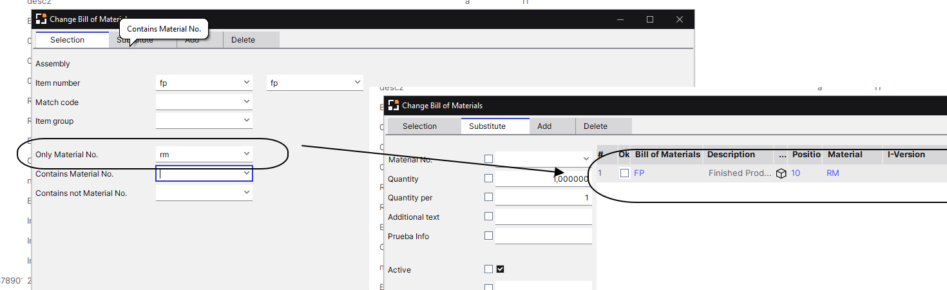Uncheck the ticked Active value checkbox

500,269
